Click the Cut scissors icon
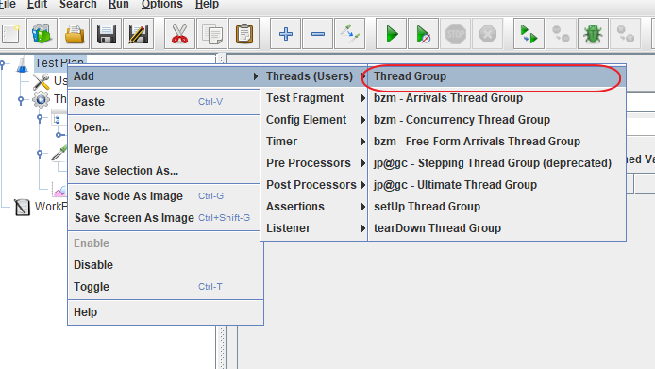 tap(179, 34)
